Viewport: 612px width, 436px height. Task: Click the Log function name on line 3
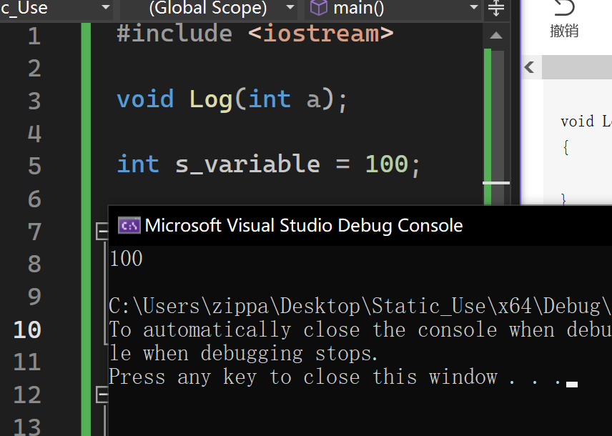(x=211, y=99)
